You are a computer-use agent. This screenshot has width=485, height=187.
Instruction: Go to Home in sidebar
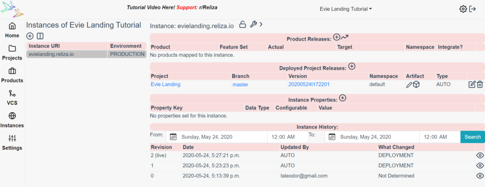coord(12,30)
